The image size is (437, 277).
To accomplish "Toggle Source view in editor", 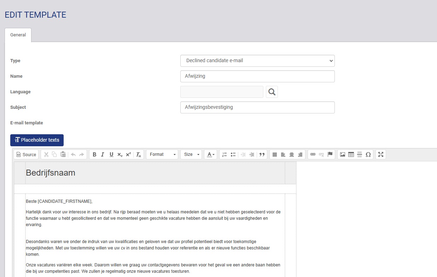I will [26, 154].
